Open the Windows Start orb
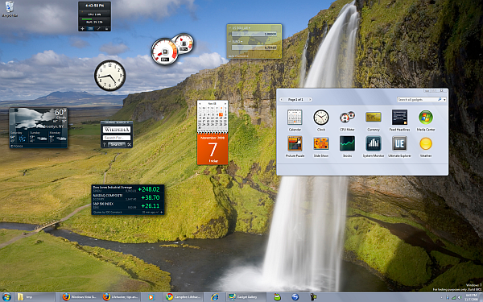 pyautogui.click(x=6, y=297)
